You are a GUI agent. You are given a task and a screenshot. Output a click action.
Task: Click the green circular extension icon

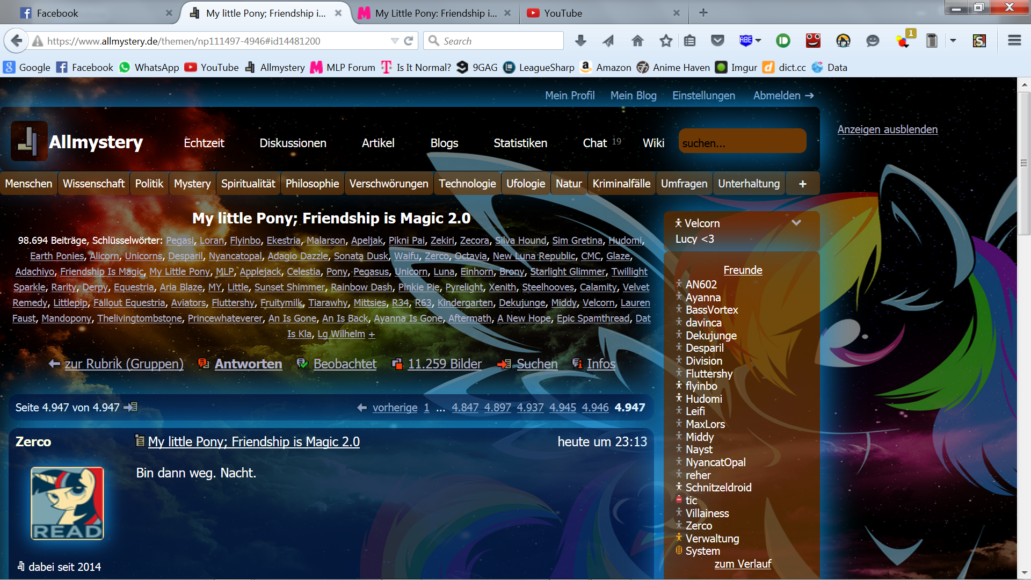pyautogui.click(x=783, y=41)
